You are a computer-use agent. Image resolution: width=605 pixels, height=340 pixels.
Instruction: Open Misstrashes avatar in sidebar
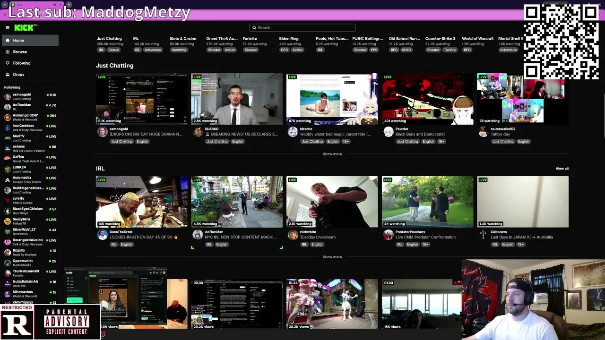[x=7, y=294]
